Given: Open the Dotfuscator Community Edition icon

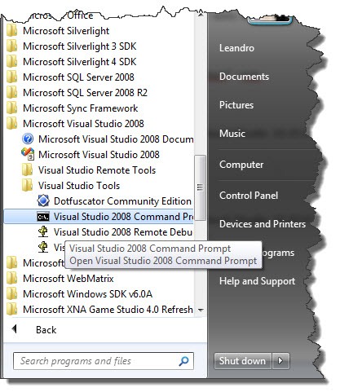Looking at the screenshot, I should (x=43, y=201).
